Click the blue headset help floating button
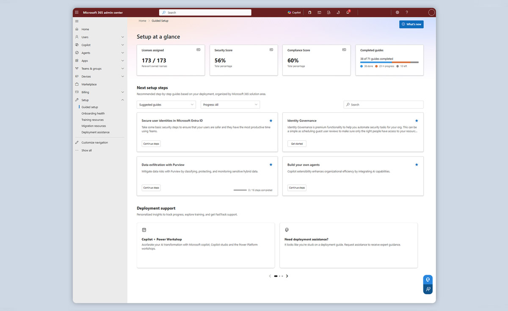 point(428,280)
